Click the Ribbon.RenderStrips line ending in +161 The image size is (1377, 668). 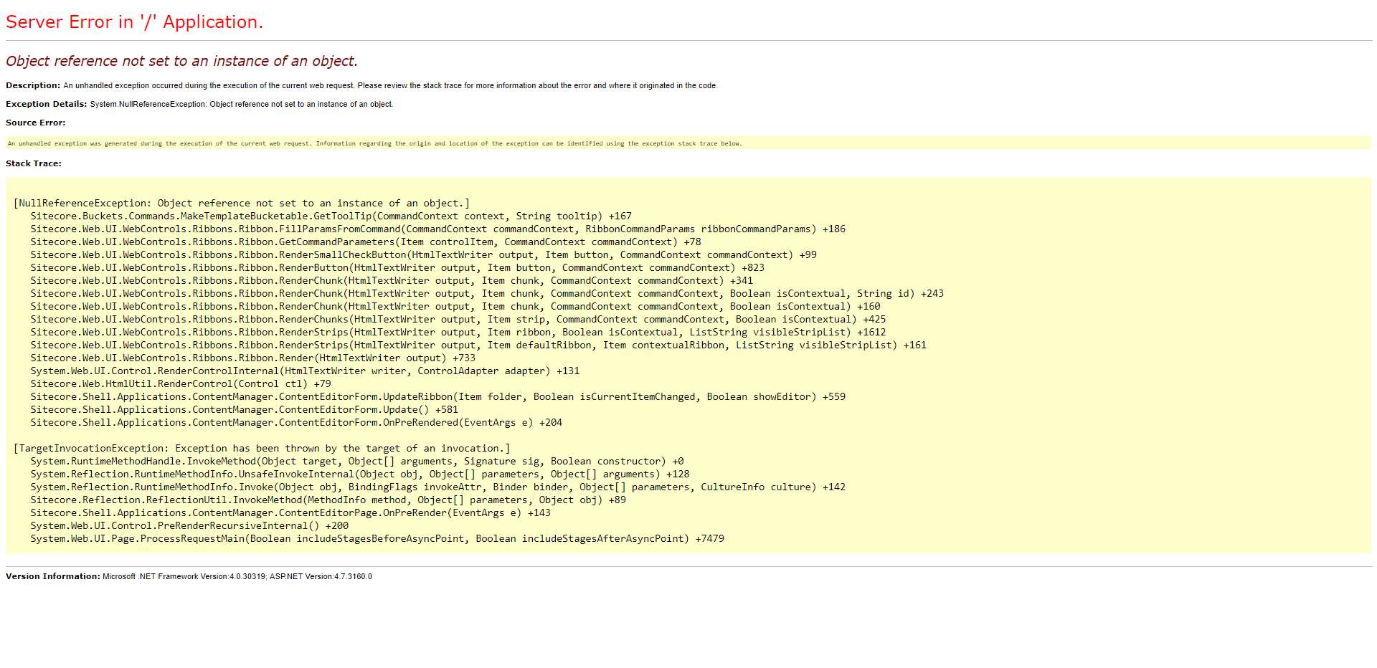point(478,345)
